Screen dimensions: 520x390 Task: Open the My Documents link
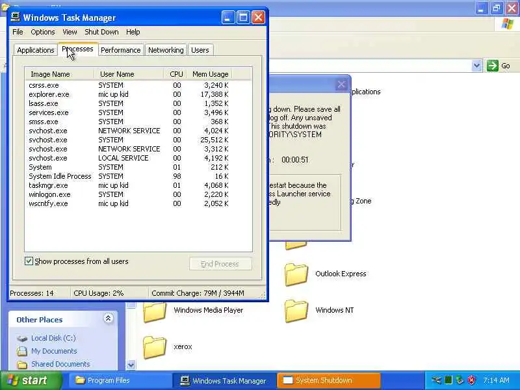point(54,351)
